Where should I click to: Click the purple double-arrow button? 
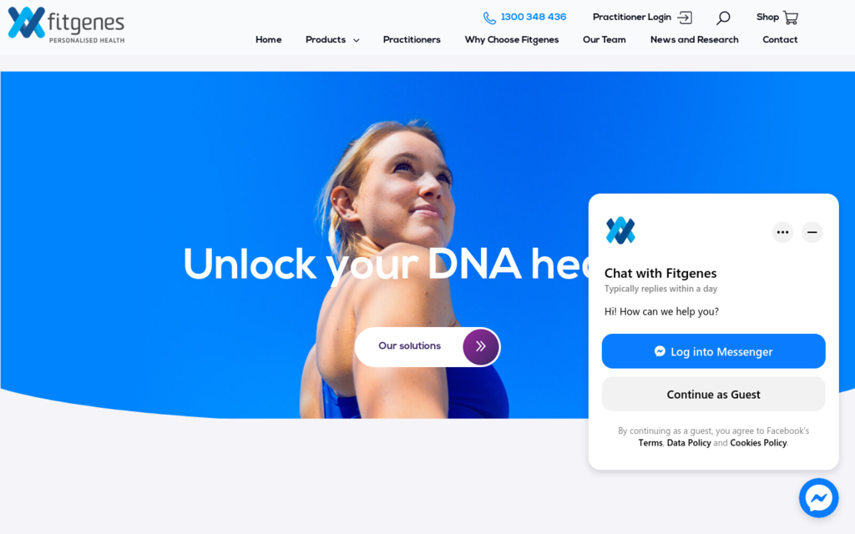click(x=480, y=346)
